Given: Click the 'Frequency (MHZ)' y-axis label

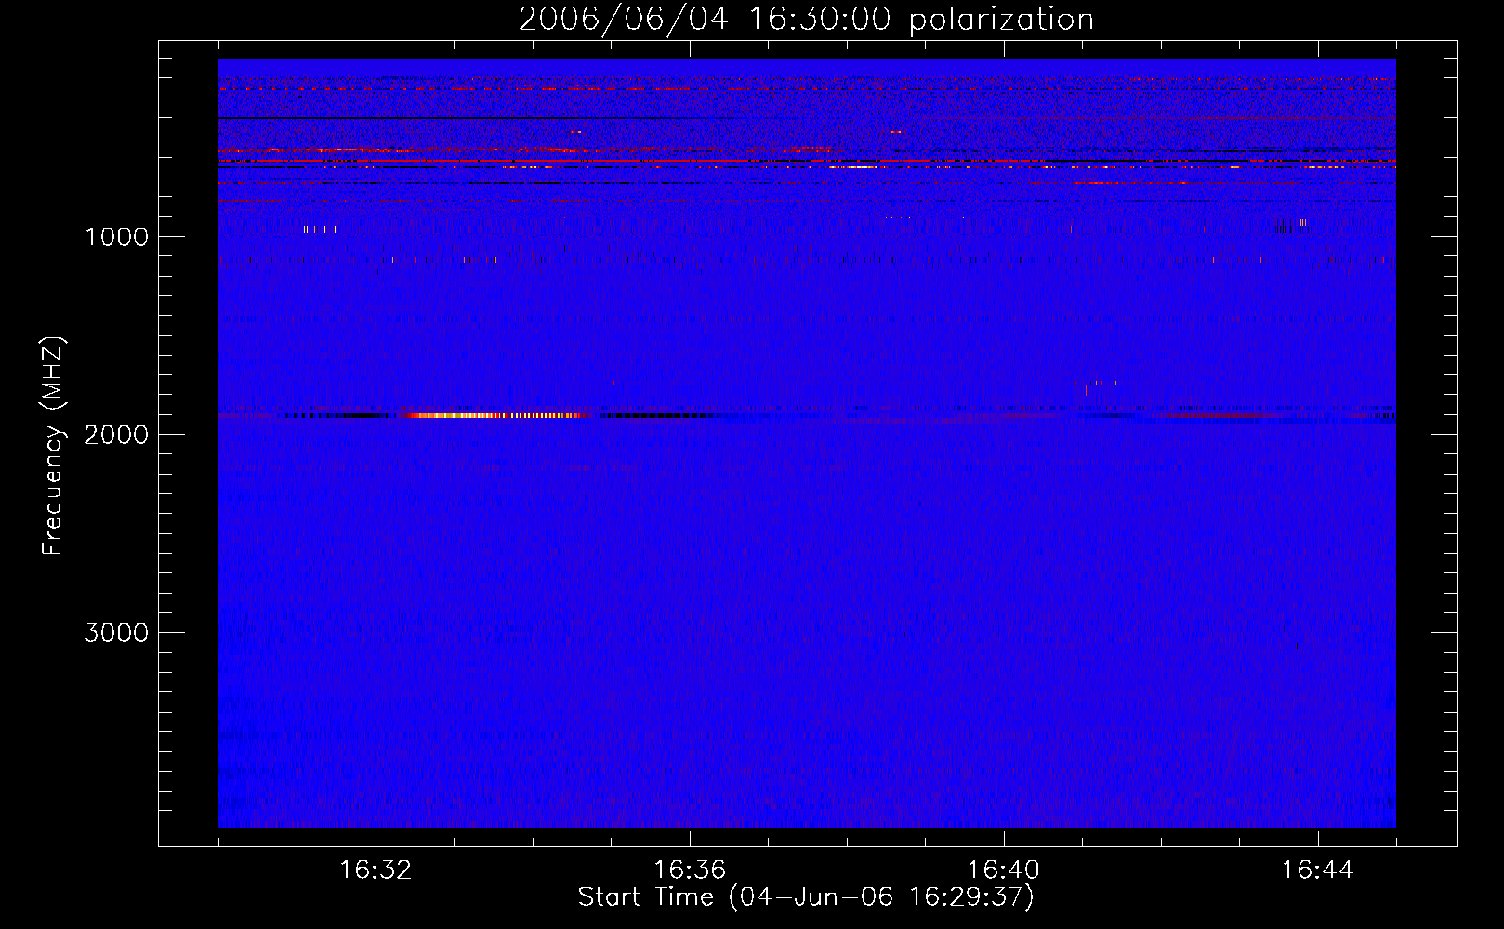Looking at the screenshot, I should 53,446.
